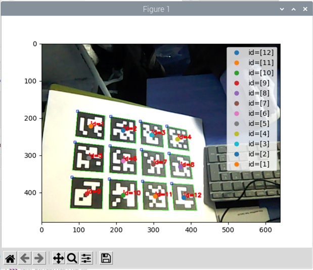
Task: Click the brown center dot on marker id=7
Action: click(153, 164)
